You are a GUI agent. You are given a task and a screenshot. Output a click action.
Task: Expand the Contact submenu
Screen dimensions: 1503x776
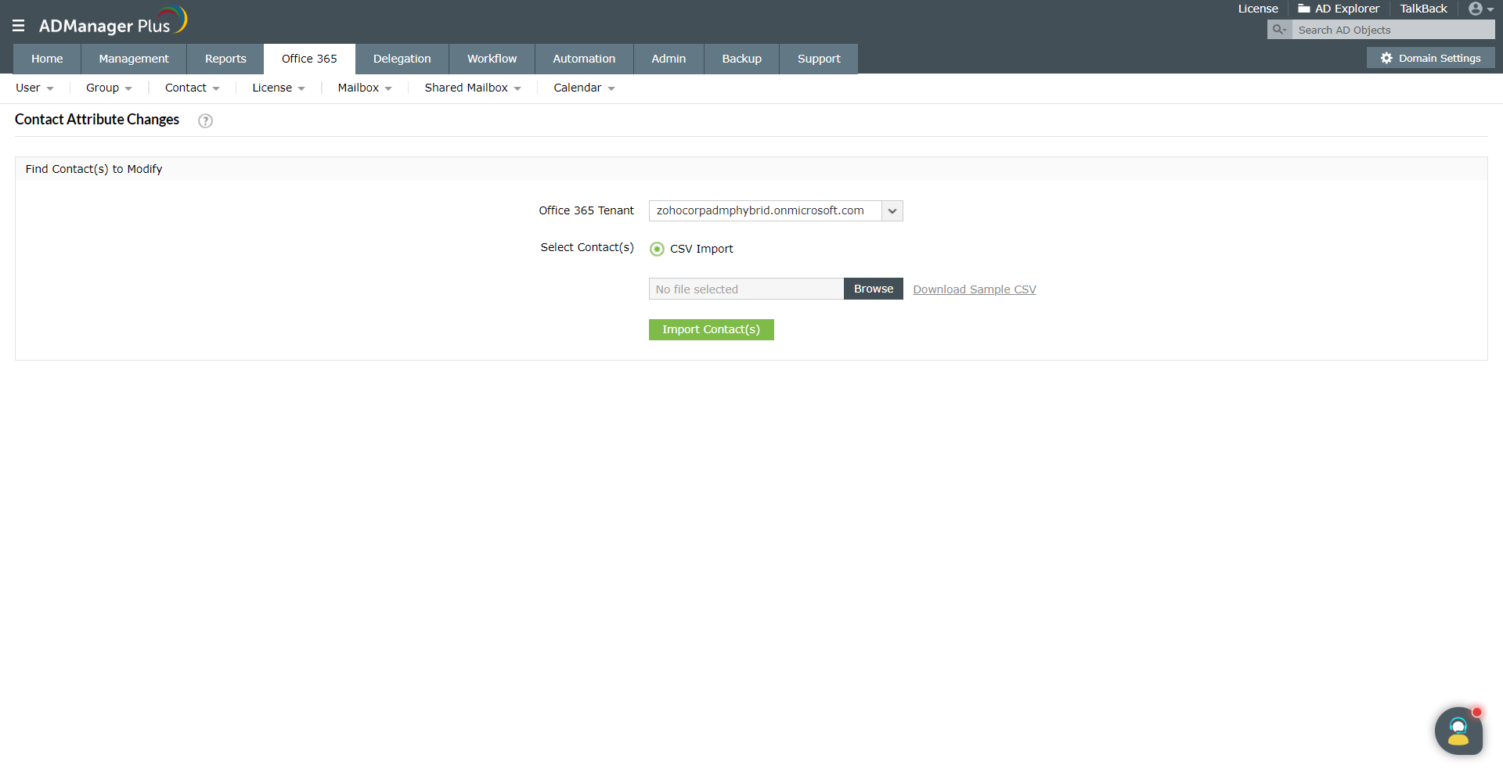[193, 88]
